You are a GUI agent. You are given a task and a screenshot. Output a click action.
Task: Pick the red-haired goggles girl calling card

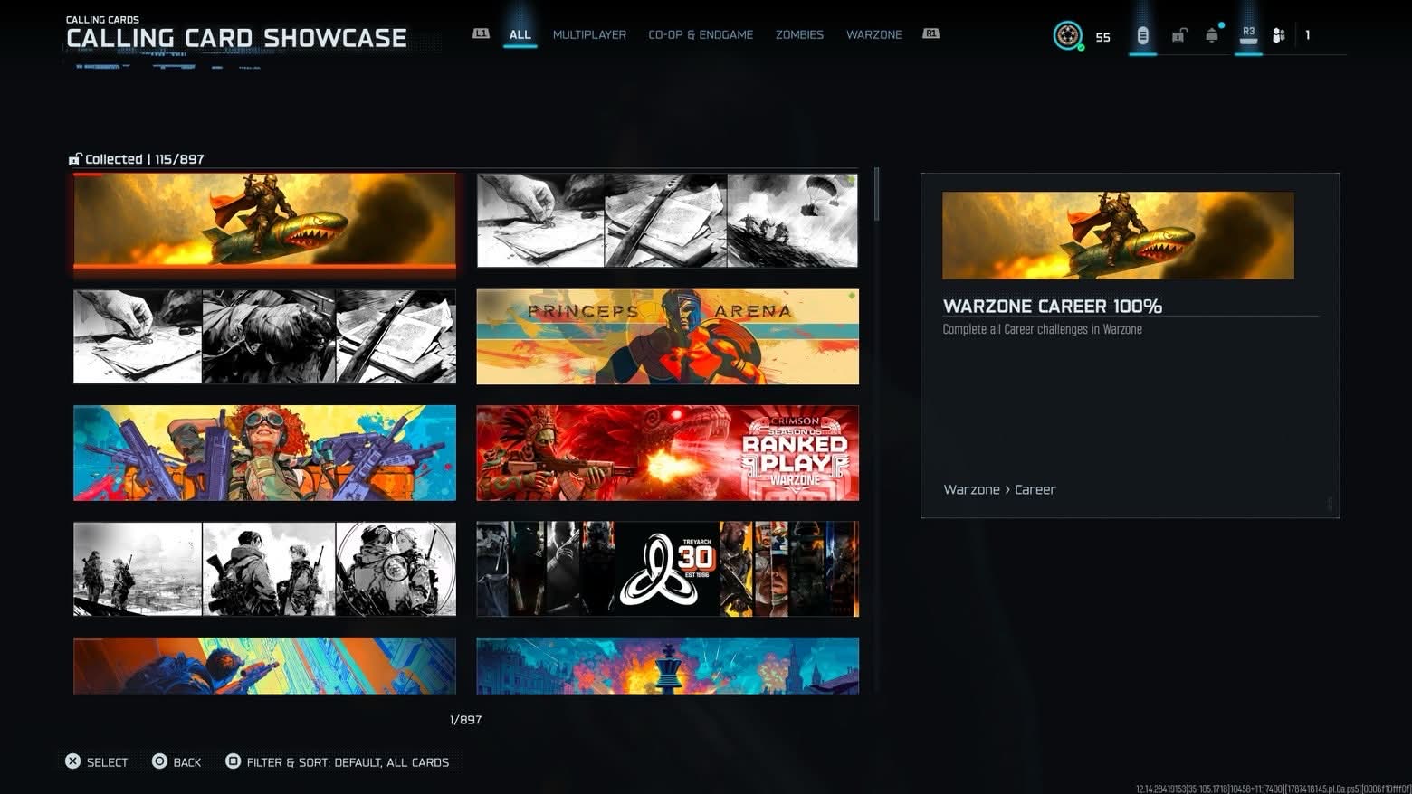click(264, 452)
